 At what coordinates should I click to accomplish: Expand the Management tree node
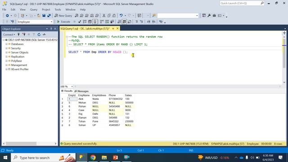[6, 65]
